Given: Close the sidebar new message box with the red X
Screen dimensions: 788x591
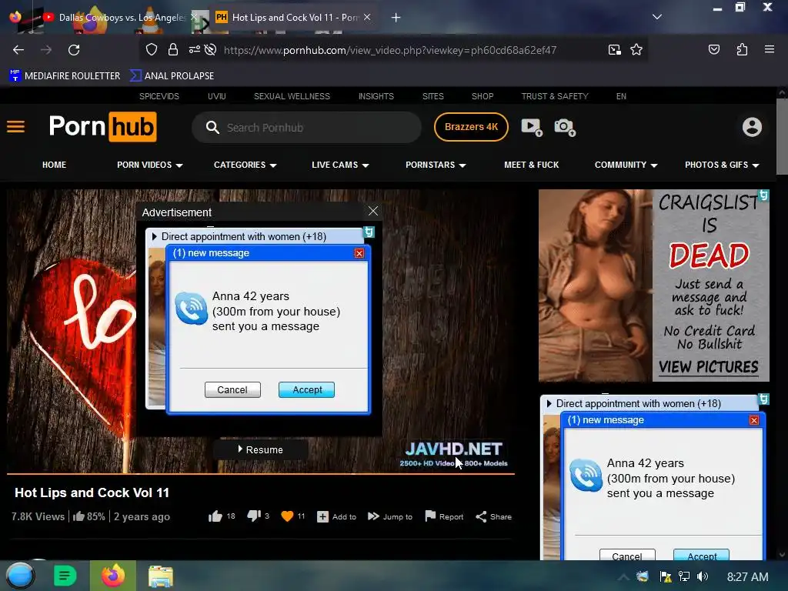Looking at the screenshot, I should pos(754,420).
